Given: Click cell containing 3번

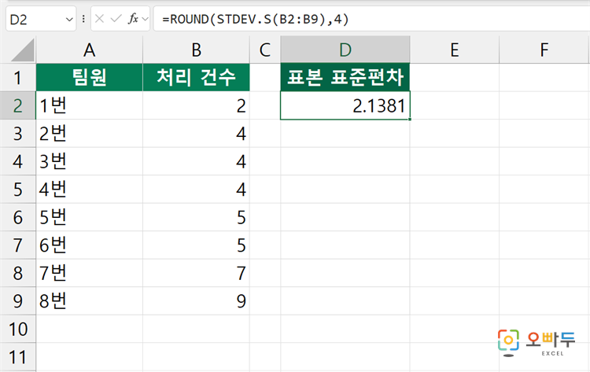Looking at the screenshot, I should [89, 161].
